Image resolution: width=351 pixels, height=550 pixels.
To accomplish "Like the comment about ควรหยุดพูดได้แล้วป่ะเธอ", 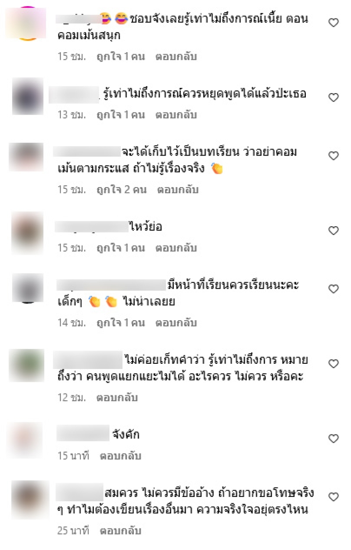I will click(334, 98).
